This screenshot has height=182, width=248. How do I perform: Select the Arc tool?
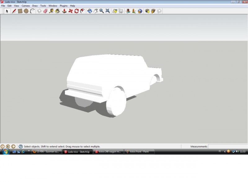click(x=32, y=11)
